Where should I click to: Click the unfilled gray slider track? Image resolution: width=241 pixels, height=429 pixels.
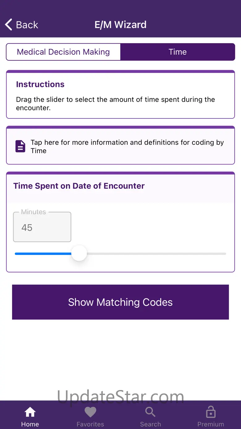click(x=157, y=254)
